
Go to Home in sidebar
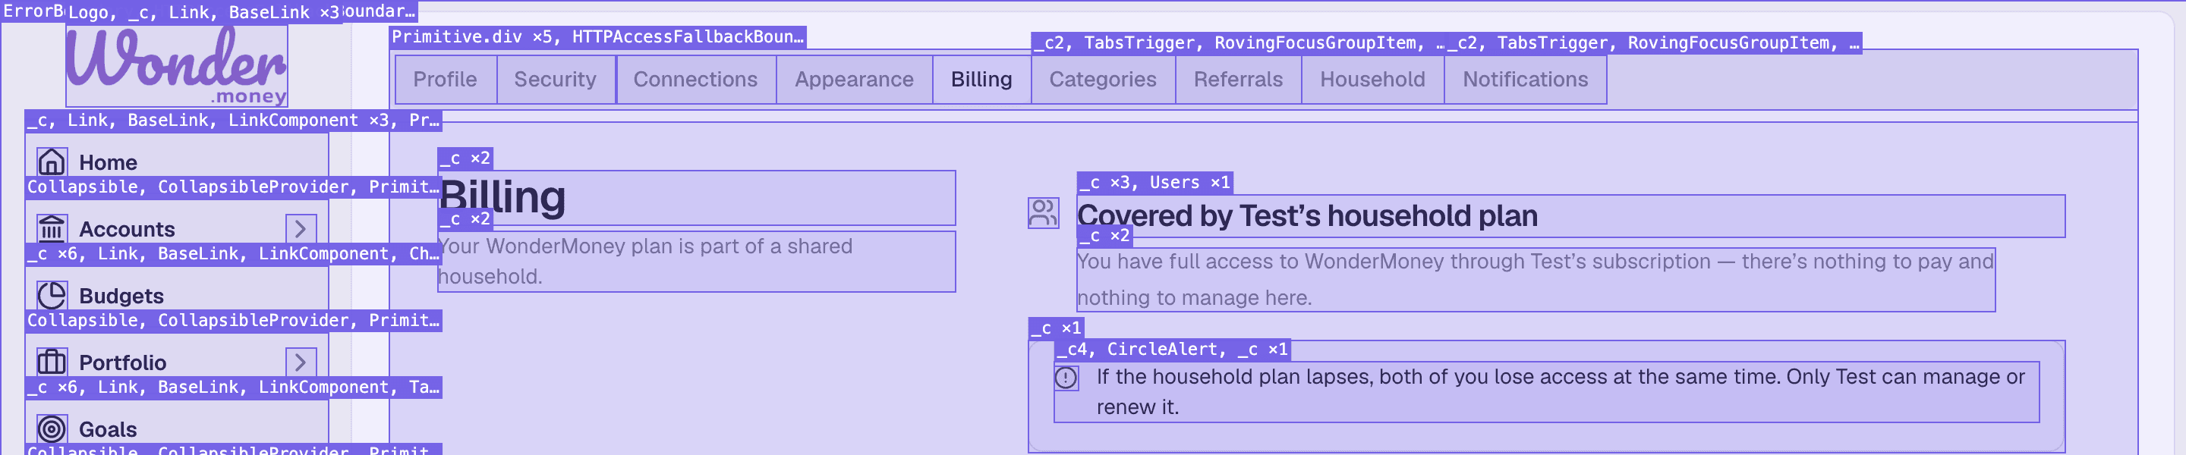click(177, 162)
